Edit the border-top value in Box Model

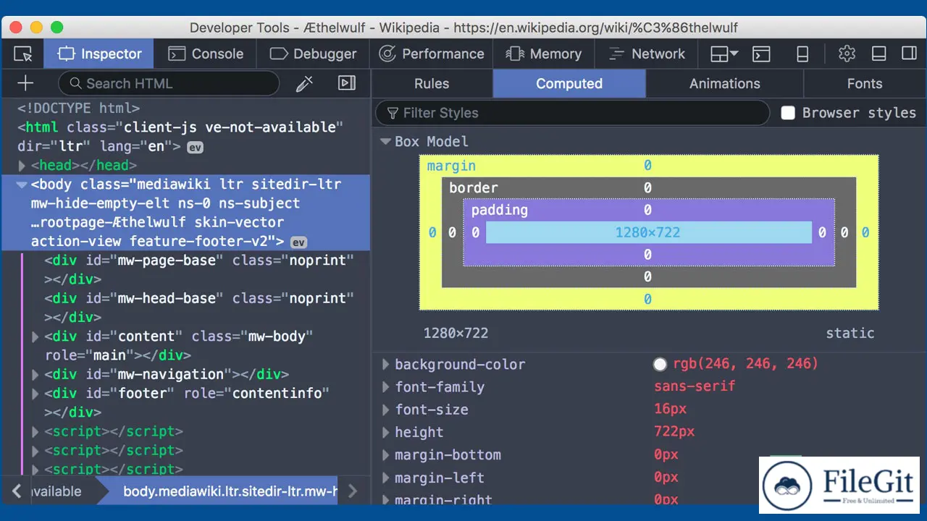click(x=647, y=188)
